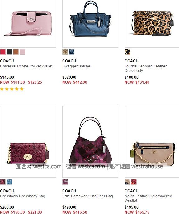
Task: View the blue Swagger Satchel image
Action: pos(90,24)
